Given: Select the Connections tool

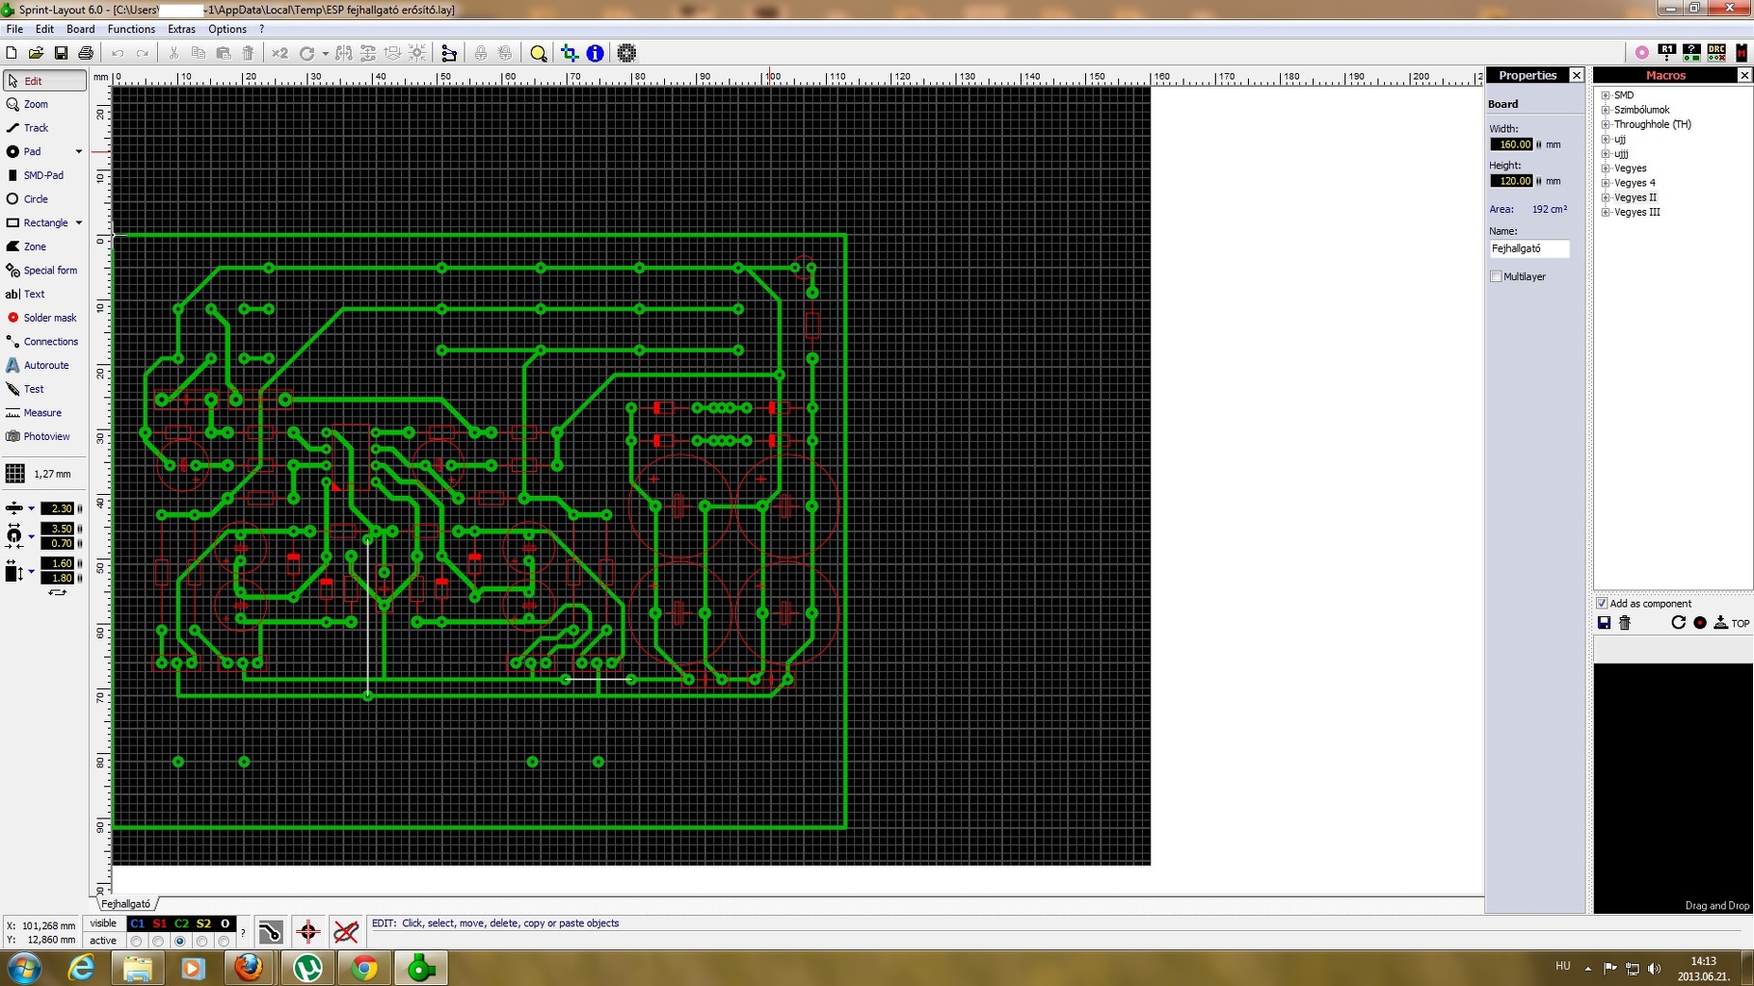Looking at the screenshot, I should (44, 342).
